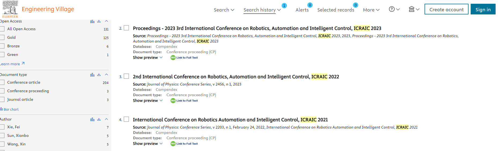Check the Conference article filter checkbox
Screen dimensions: 498x151
(x=2, y=82)
